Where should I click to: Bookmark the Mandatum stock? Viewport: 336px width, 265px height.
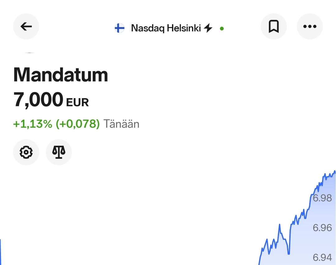274,26
